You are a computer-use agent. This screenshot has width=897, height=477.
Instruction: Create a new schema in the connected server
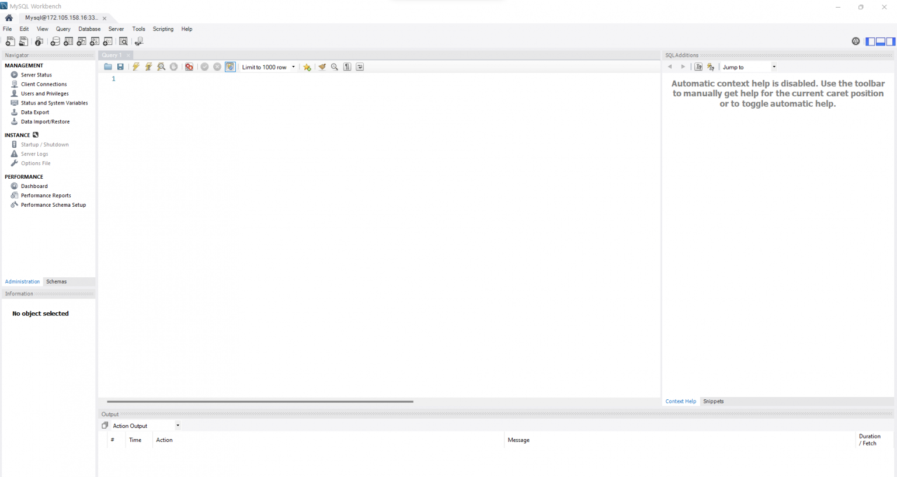[x=55, y=41]
